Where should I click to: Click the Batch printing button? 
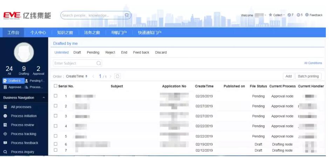pos(308,77)
